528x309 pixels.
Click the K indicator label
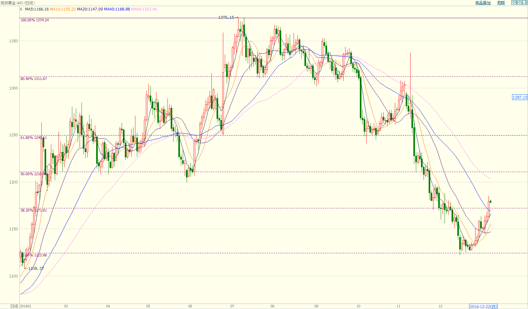[x=21, y=9]
